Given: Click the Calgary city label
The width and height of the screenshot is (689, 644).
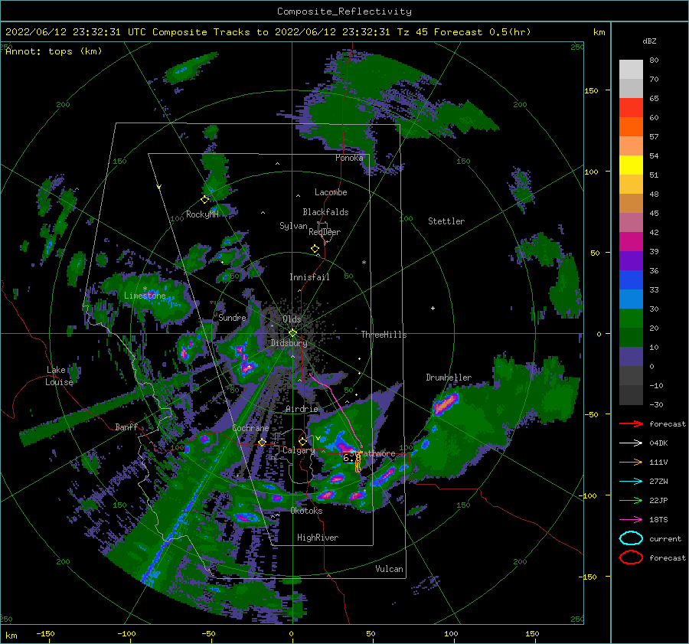Looking at the screenshot, I should [299, 450].
